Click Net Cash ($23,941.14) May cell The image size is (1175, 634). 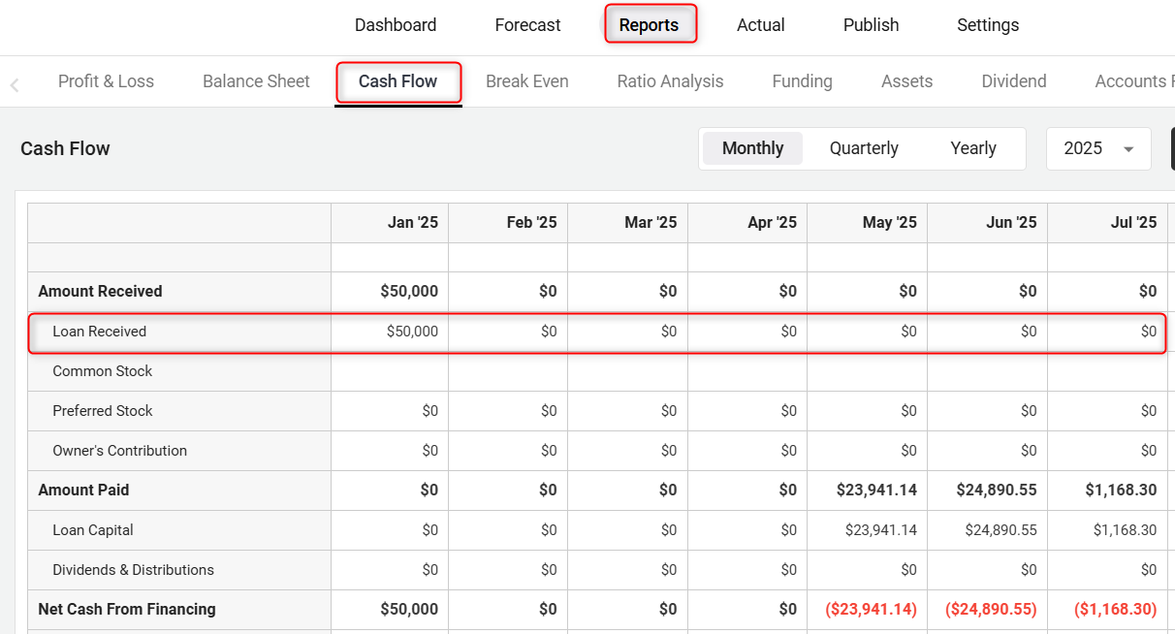pyautogui.click(x=868, y=610)
